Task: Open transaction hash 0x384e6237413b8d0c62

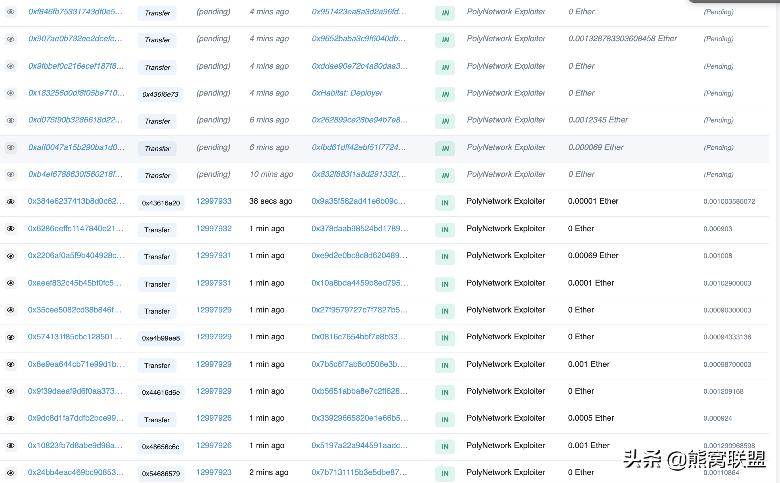Action: point(76,201)
